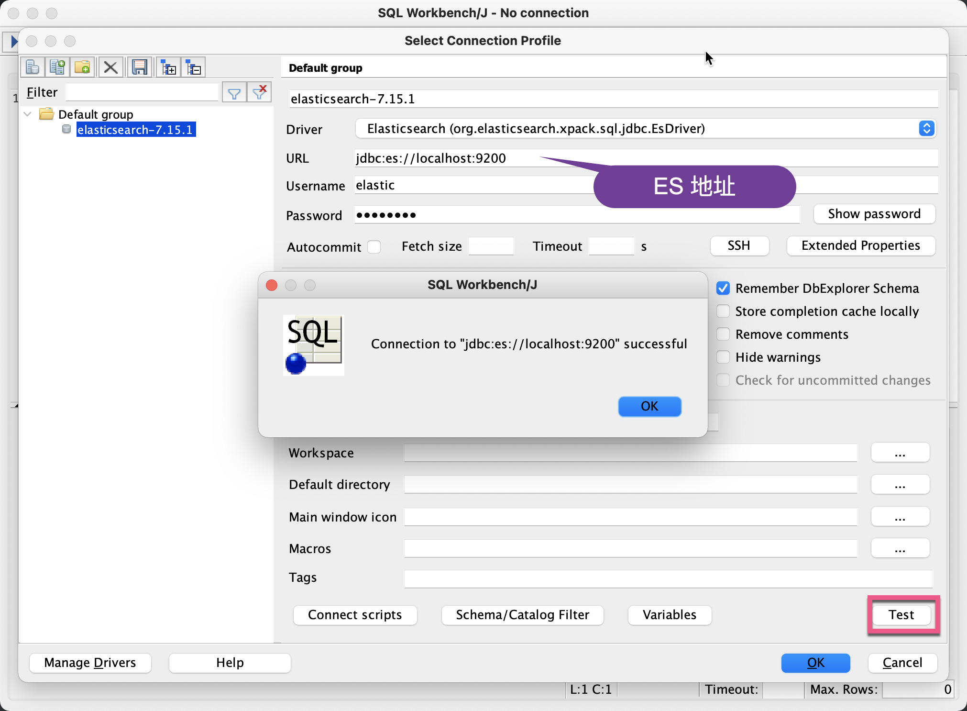Open the Driver selection dropdown

point(926,128)
